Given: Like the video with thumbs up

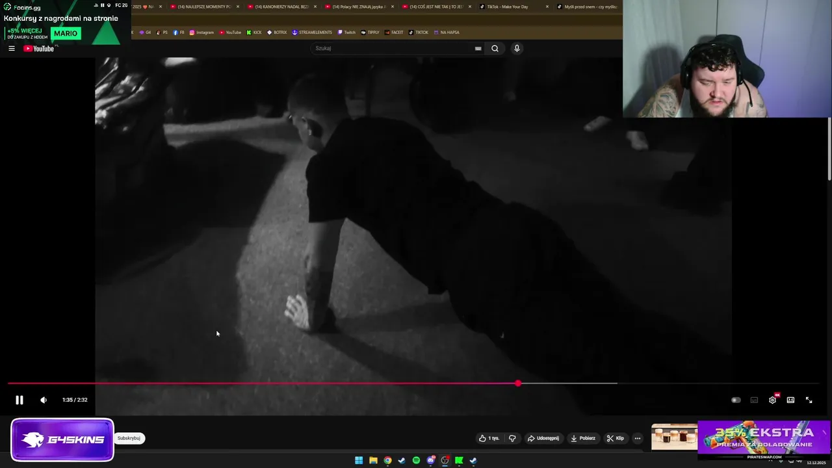Looking at the screenshot, I should (x=488, y=438).
